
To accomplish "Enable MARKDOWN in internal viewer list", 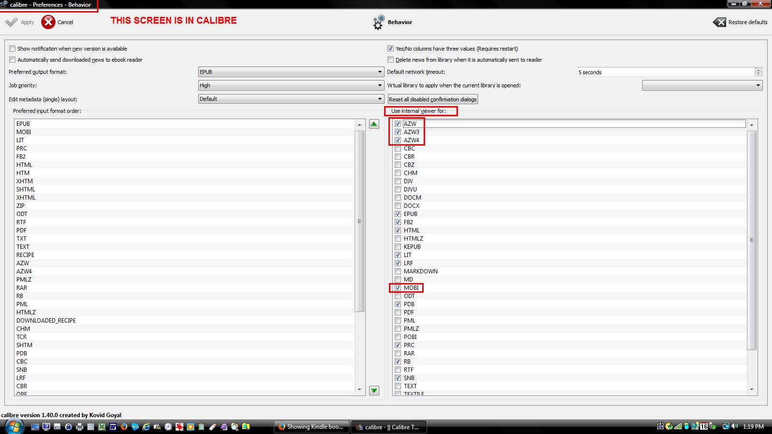I will click(x=398, y=271).
